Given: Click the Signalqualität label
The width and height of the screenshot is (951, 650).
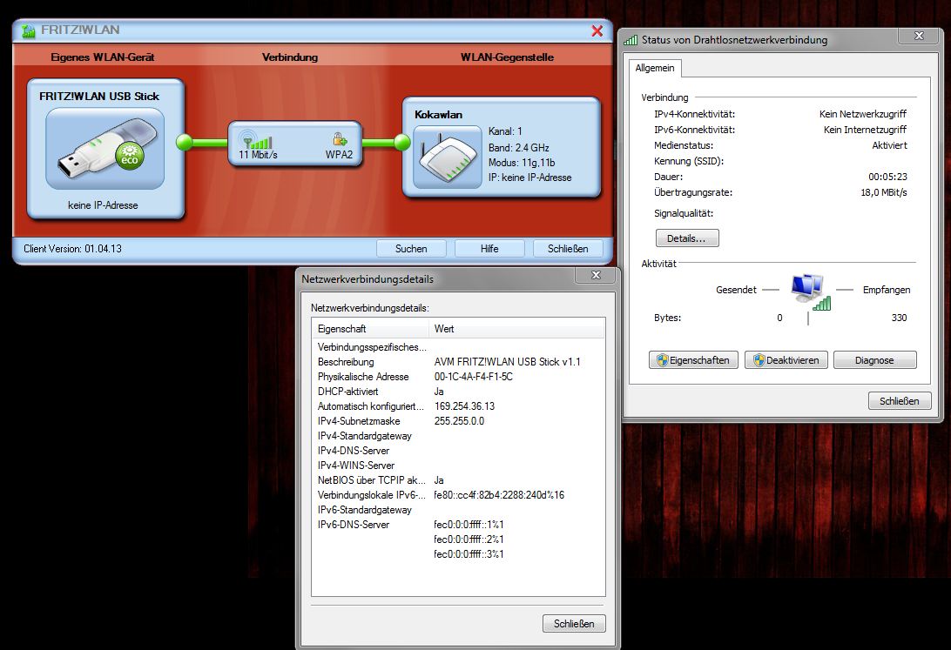Looking at the screenshot, I should [684, 213].
